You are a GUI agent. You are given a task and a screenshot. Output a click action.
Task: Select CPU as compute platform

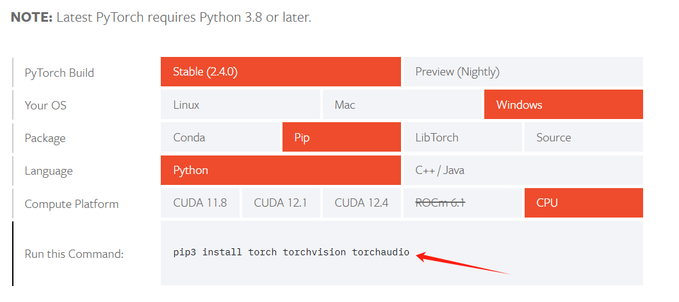(x=583, y=203)
